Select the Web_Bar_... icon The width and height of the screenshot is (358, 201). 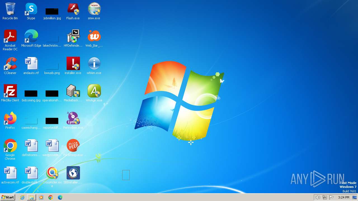pos(94,39)
